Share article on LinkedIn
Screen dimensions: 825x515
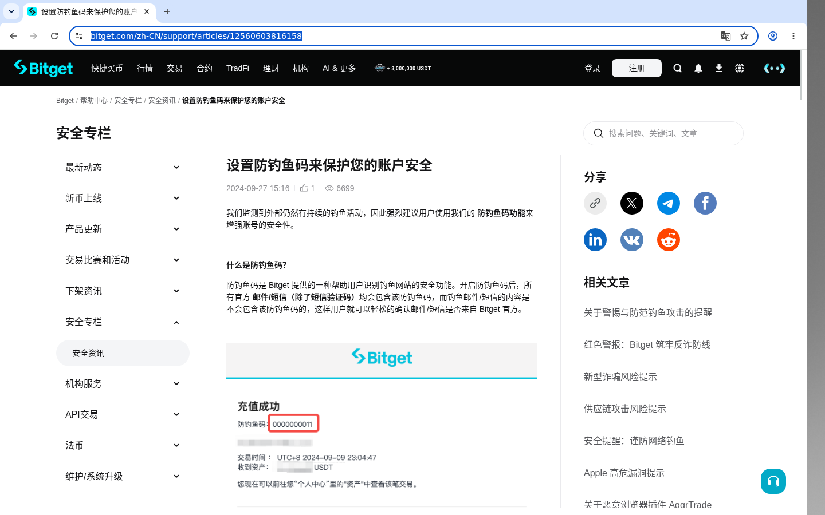click(x=595, y=240)
